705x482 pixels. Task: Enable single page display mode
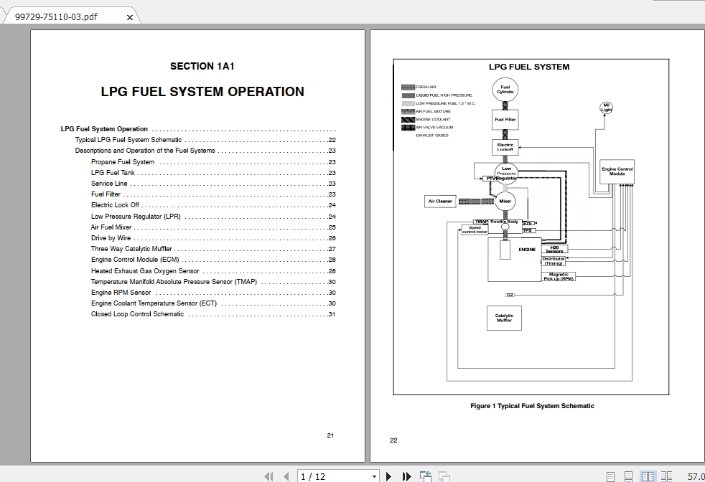611,476
